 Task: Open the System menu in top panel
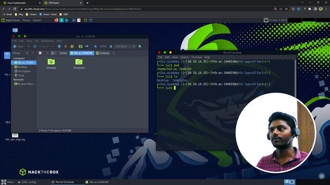pyautogui.click(x=37, y=21)
